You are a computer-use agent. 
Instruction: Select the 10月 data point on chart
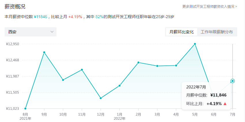point(63,80)
